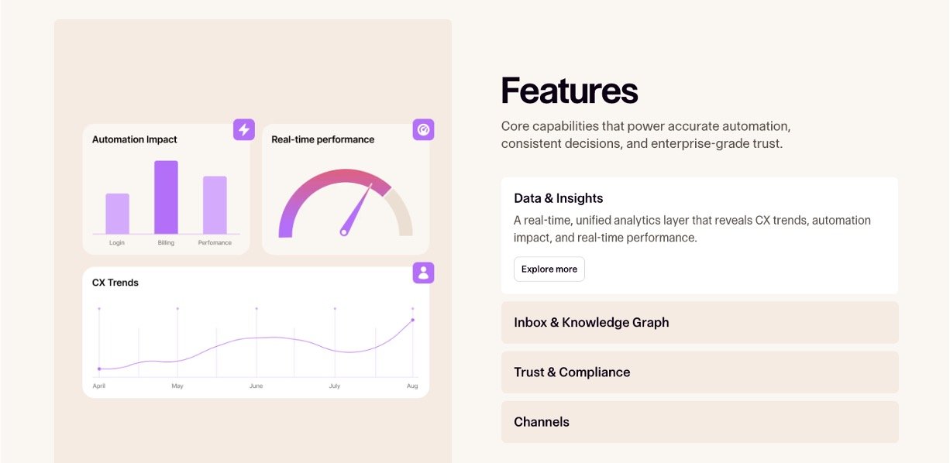This screenshot has height=463, width=950.
Task: Expand the Trust & Compliance section
Action: coord(699,372)
